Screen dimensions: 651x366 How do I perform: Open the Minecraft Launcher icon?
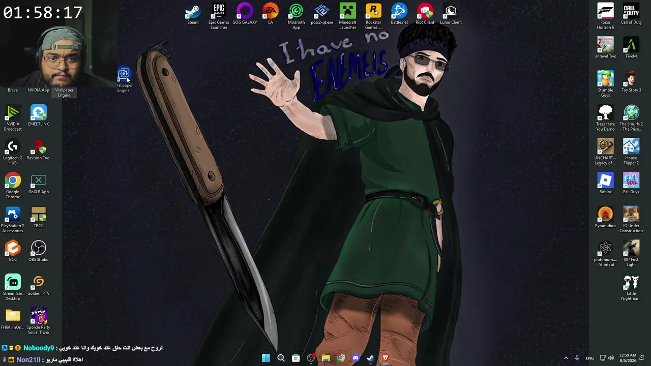point(348,16)
